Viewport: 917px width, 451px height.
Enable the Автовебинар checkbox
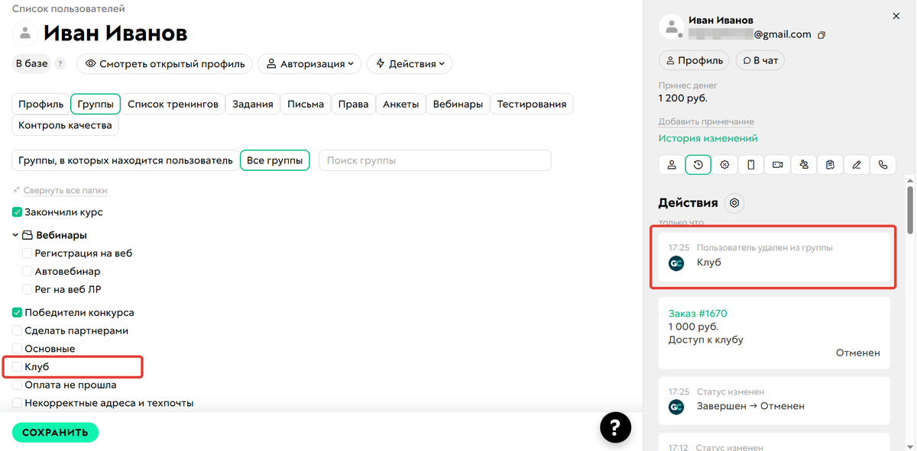click(28, 271)
